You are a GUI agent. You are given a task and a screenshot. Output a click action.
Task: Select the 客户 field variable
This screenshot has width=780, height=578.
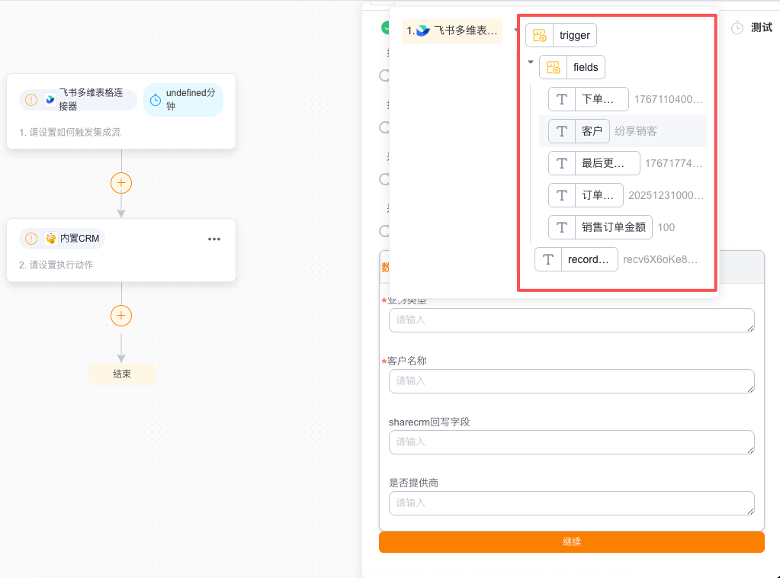coord(592,131)
